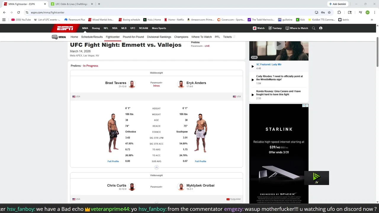Click Myktybek Orolbai headshot photo
Screen dimensions: 379x213
pyautogui.click(x=181, y=187)
